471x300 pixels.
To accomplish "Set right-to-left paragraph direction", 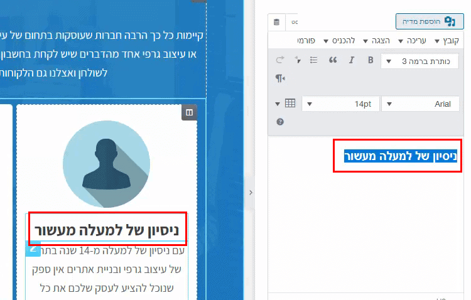I will 280,78.
